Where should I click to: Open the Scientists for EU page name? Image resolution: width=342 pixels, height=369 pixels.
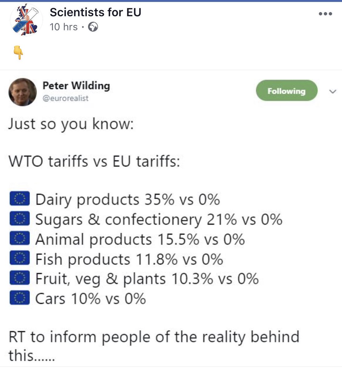[95, 12]
